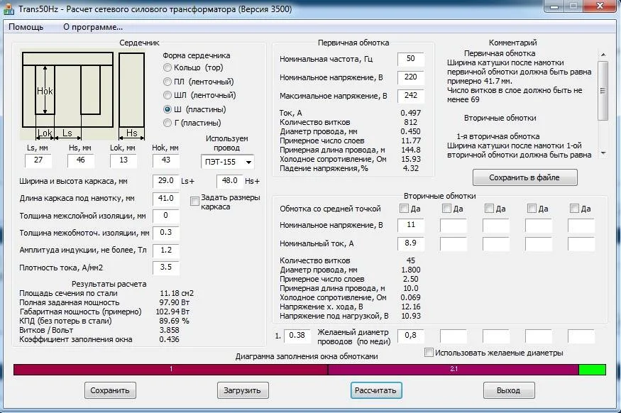Click Плотность тока field showing 3.5
The width and height of the screenshot is (621, 413).
pyautogui.click(x=166, y=268)
